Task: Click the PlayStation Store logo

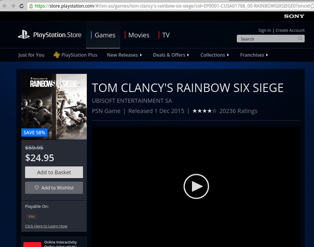Action: click(x=50, y=35)
